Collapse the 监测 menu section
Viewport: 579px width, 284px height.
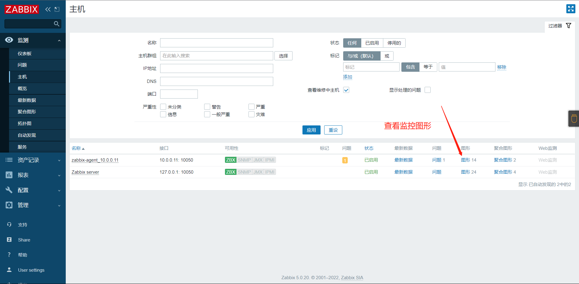click(59, 40)
